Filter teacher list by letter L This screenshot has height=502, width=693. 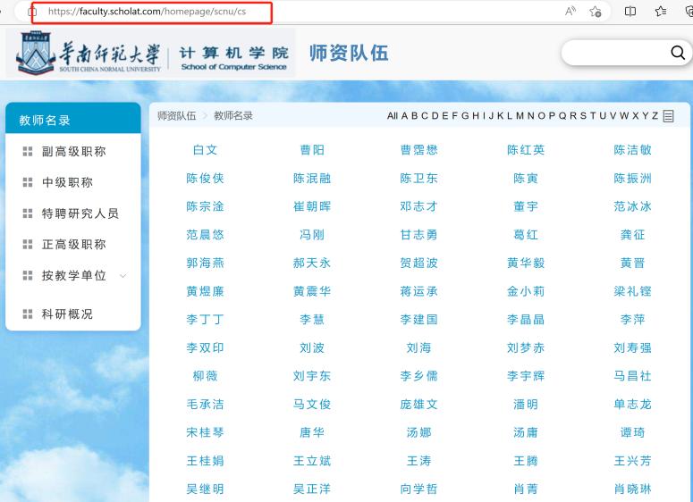pyautogui.click(x=510, y=116)
